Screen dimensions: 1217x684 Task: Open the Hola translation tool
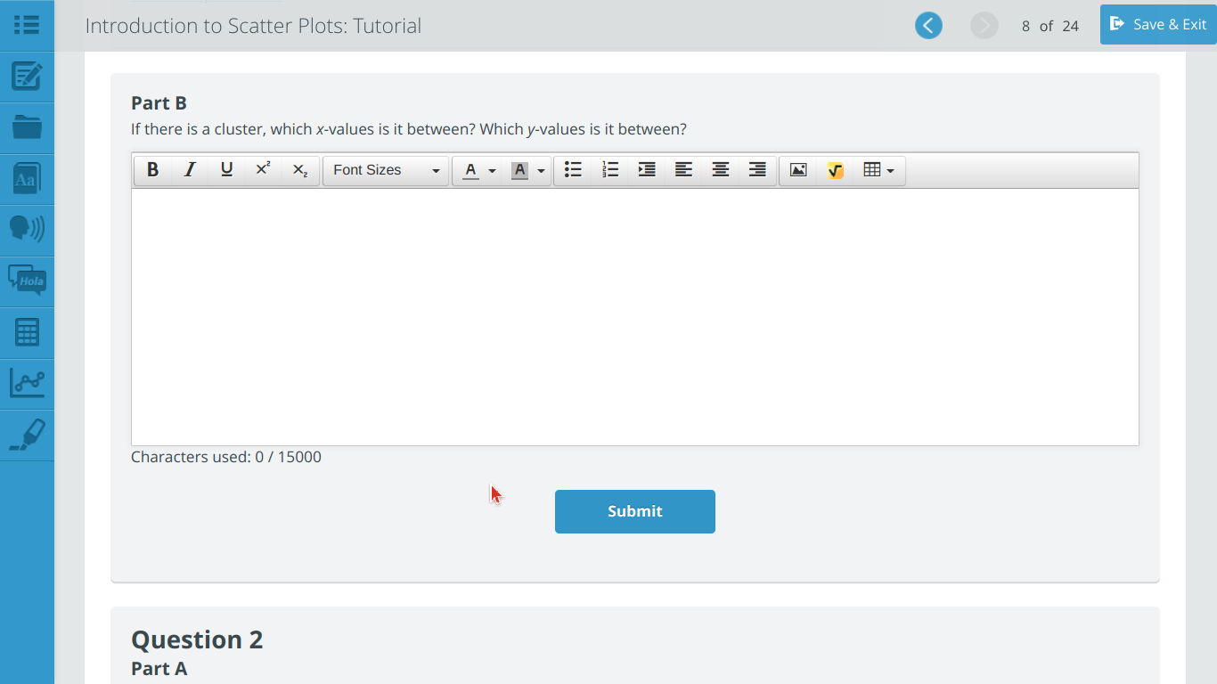coord(27,281)
